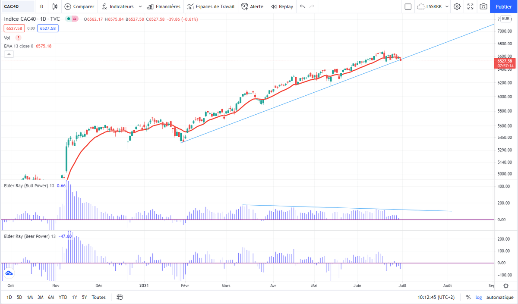Select the EMA 13 close 0 legend
Screen dimensions: 518x304
[x=19, y=46]
